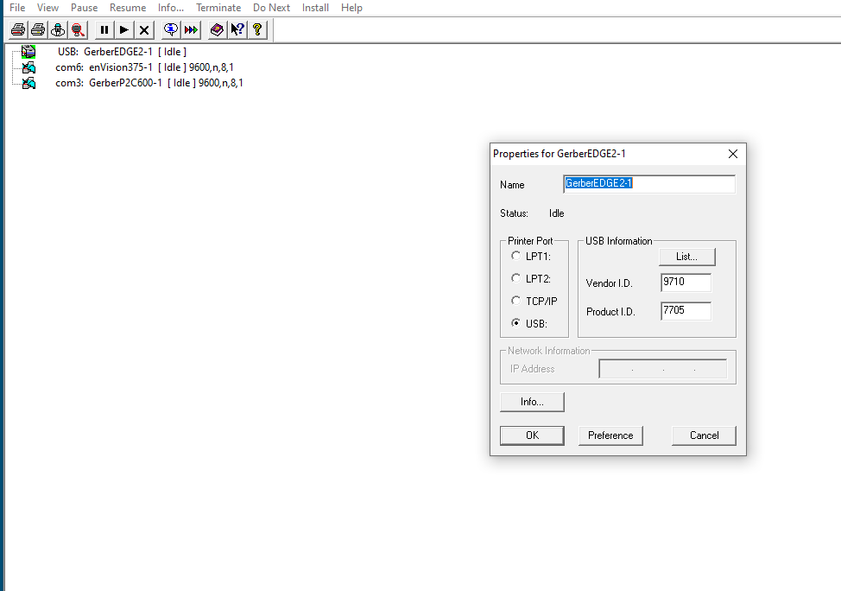
Task: Click the X terminate toolbar button
Action: (143, 29)
